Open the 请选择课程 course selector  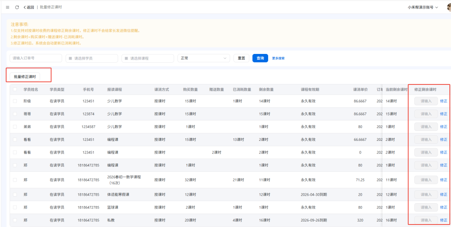coord(147,59)
